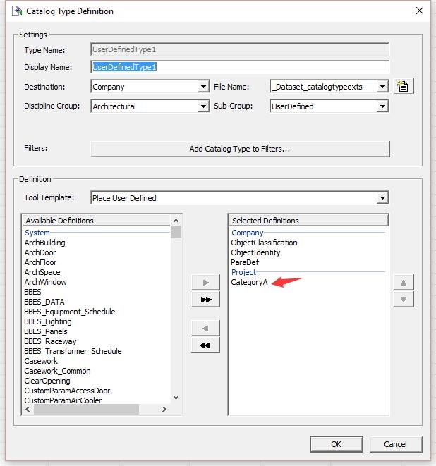Move selected definition down

pos(404,300)
